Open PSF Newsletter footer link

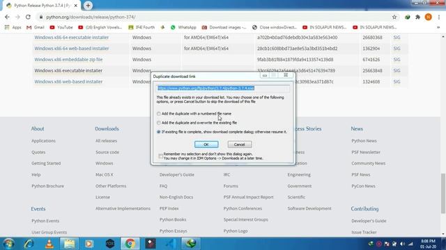click(366, 152)
